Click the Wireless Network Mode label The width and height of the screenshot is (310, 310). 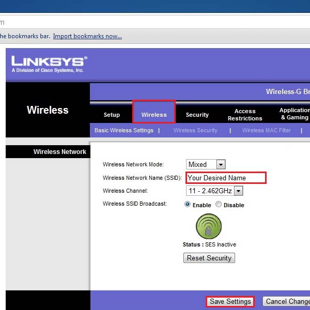[133, 164]
